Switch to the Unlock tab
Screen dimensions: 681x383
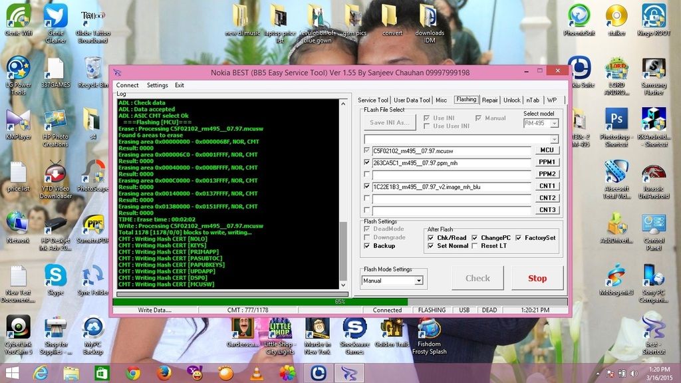(511, 100)
